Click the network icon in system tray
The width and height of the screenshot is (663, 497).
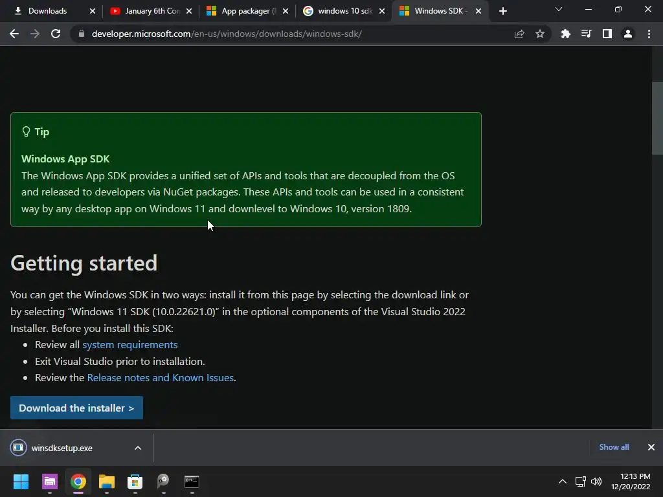(x=581, y=481)
